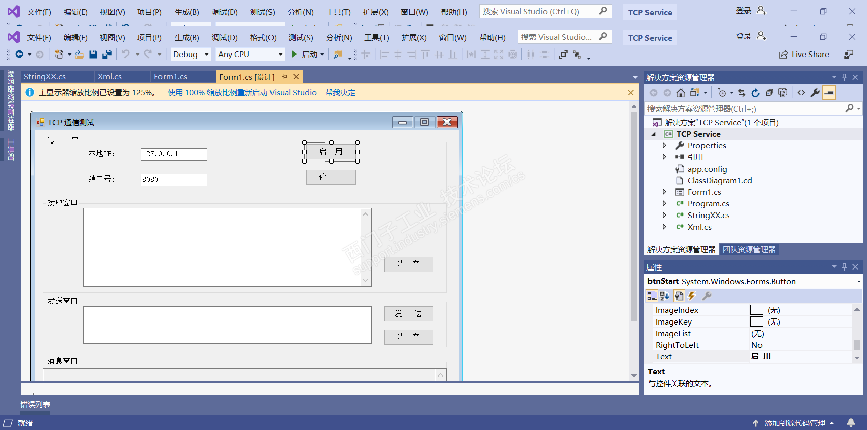Expand the 引用 references node

point(664,157)
